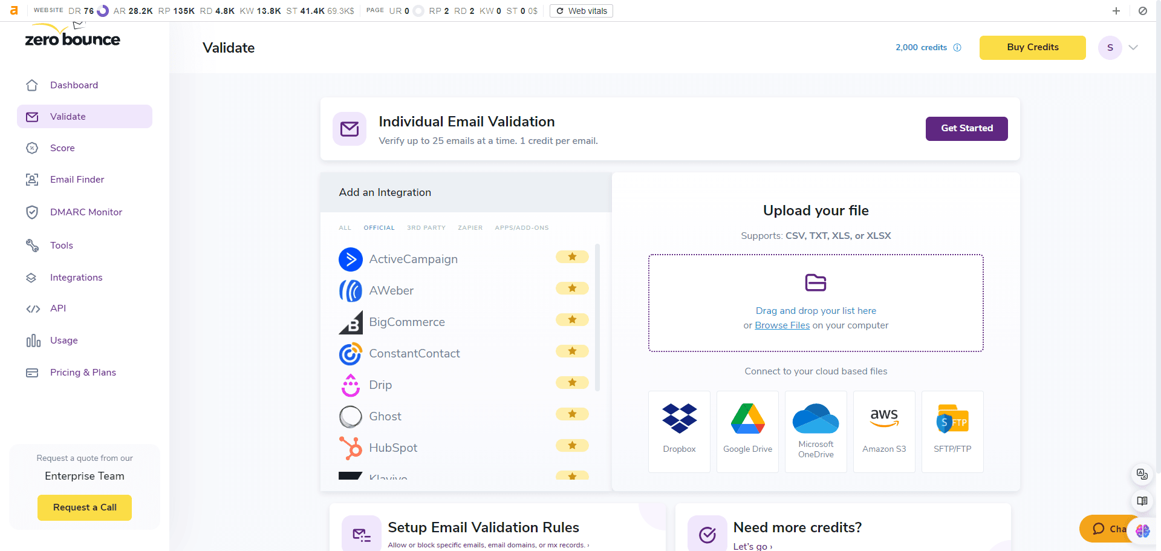Click the ActiveCampaign logo icon

click(351, 259)
